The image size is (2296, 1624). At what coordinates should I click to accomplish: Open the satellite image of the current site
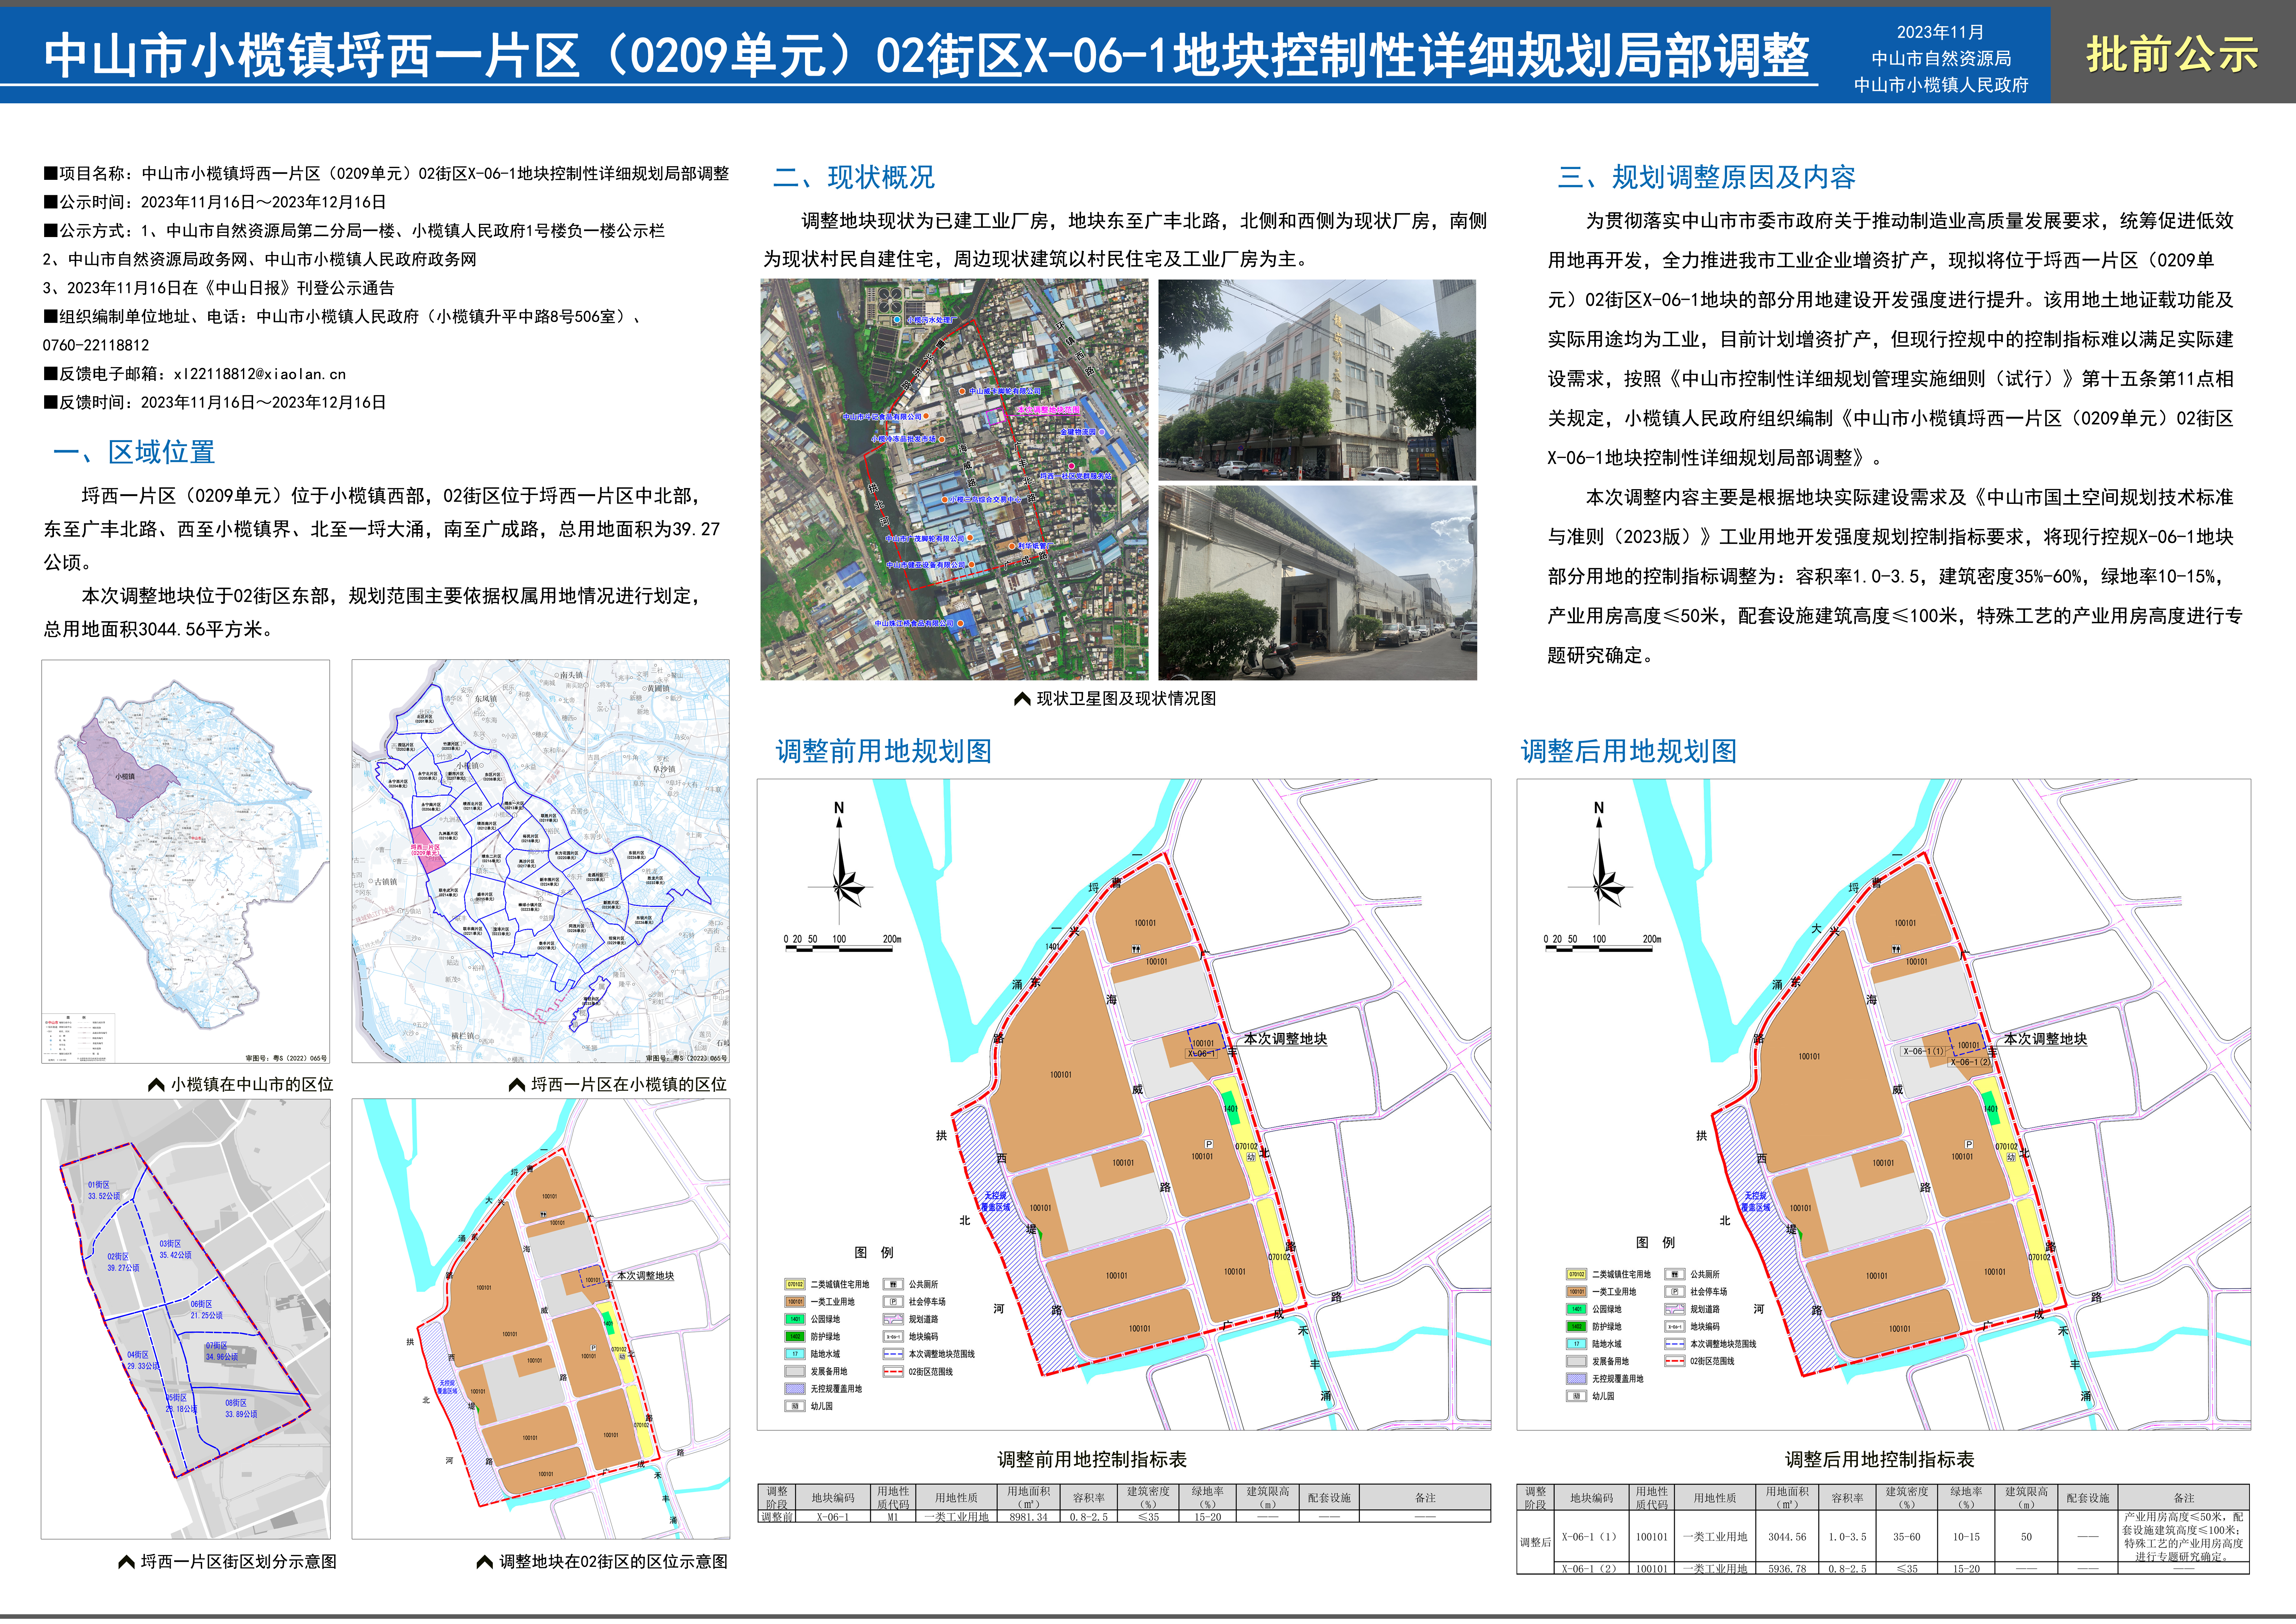coord(954,480)
